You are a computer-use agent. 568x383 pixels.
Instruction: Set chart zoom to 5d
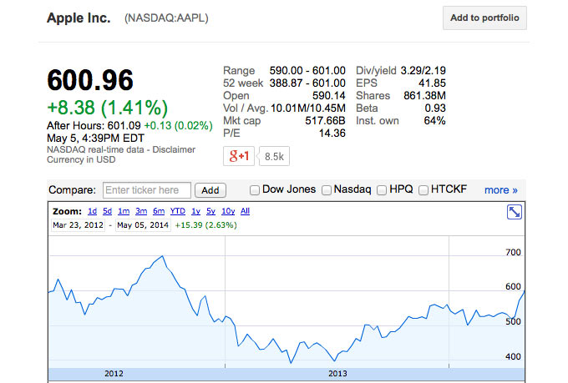107,211
